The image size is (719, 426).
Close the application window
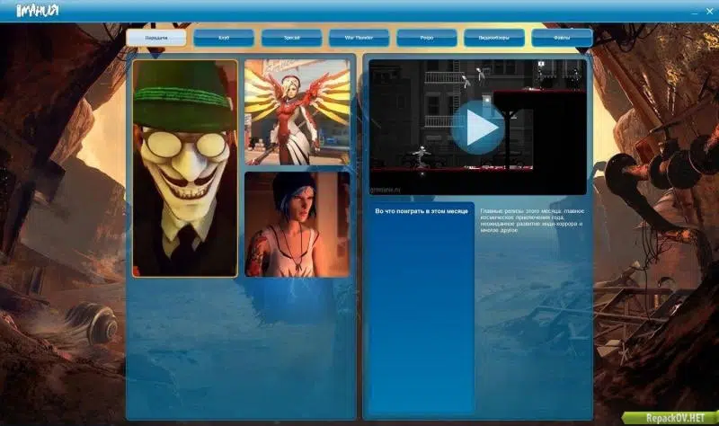pyautogui.click(x=709, y=11)
